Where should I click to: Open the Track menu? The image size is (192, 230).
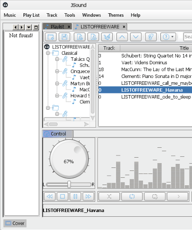(x=52, y=15)
